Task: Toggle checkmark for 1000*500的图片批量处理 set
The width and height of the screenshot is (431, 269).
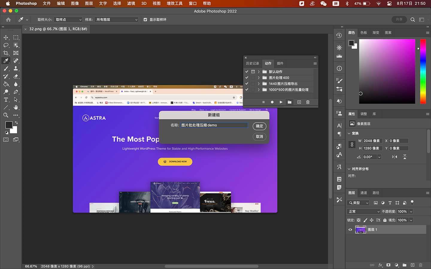Action: tap(247, 90)
